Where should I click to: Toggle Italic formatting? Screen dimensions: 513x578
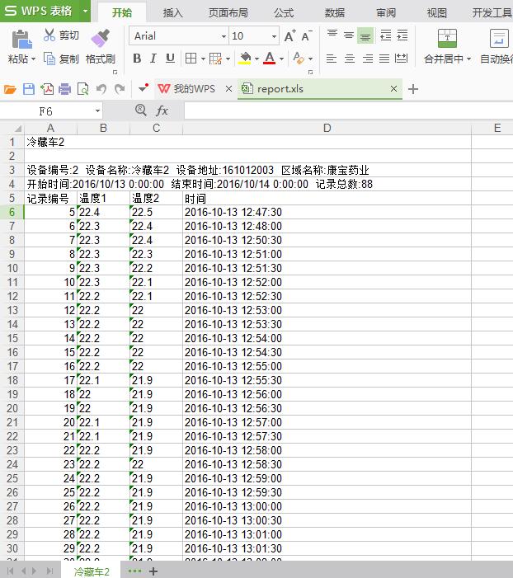tap(153, 59)
